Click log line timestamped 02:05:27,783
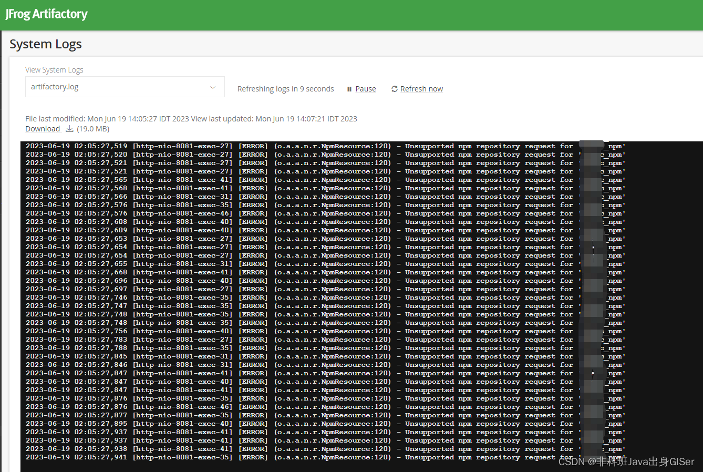Image resolution: width=703 pixels, height=472 pixels. click(x=326, y=340)
